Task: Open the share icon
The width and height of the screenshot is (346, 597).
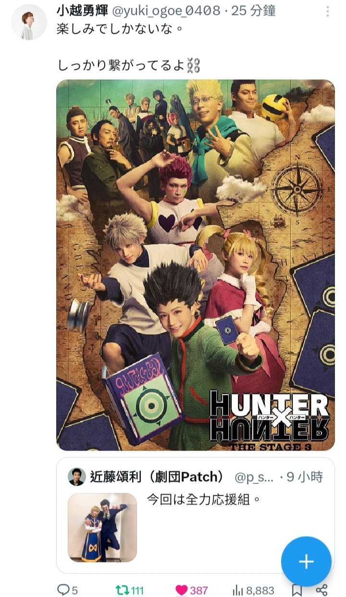Action: (322, 590)
